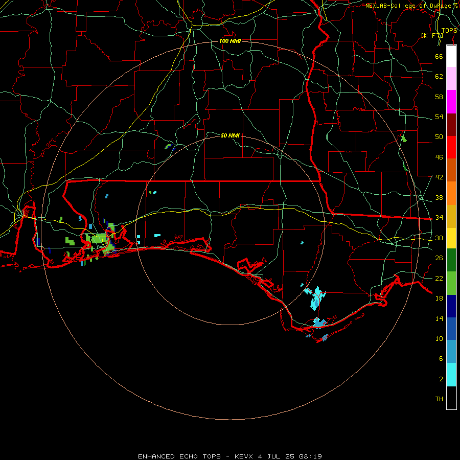Click legend value "14"

439,318
